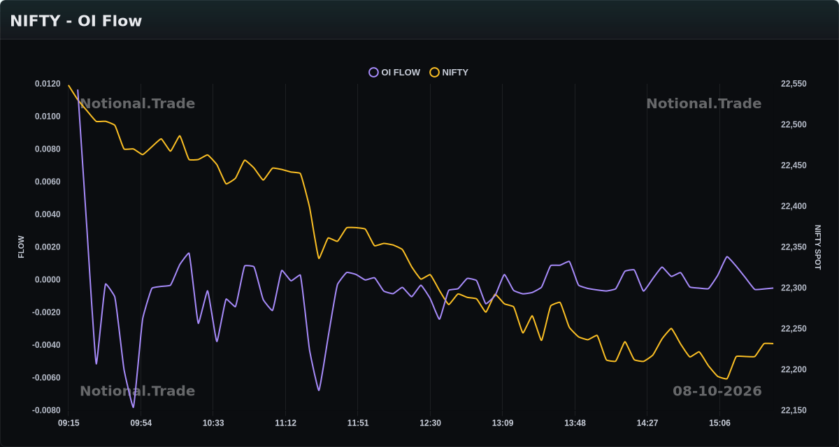The width and height of the screenshot is (839, 447).
Task: Click the 14:27 time axis label
Action: click(647, 423)
